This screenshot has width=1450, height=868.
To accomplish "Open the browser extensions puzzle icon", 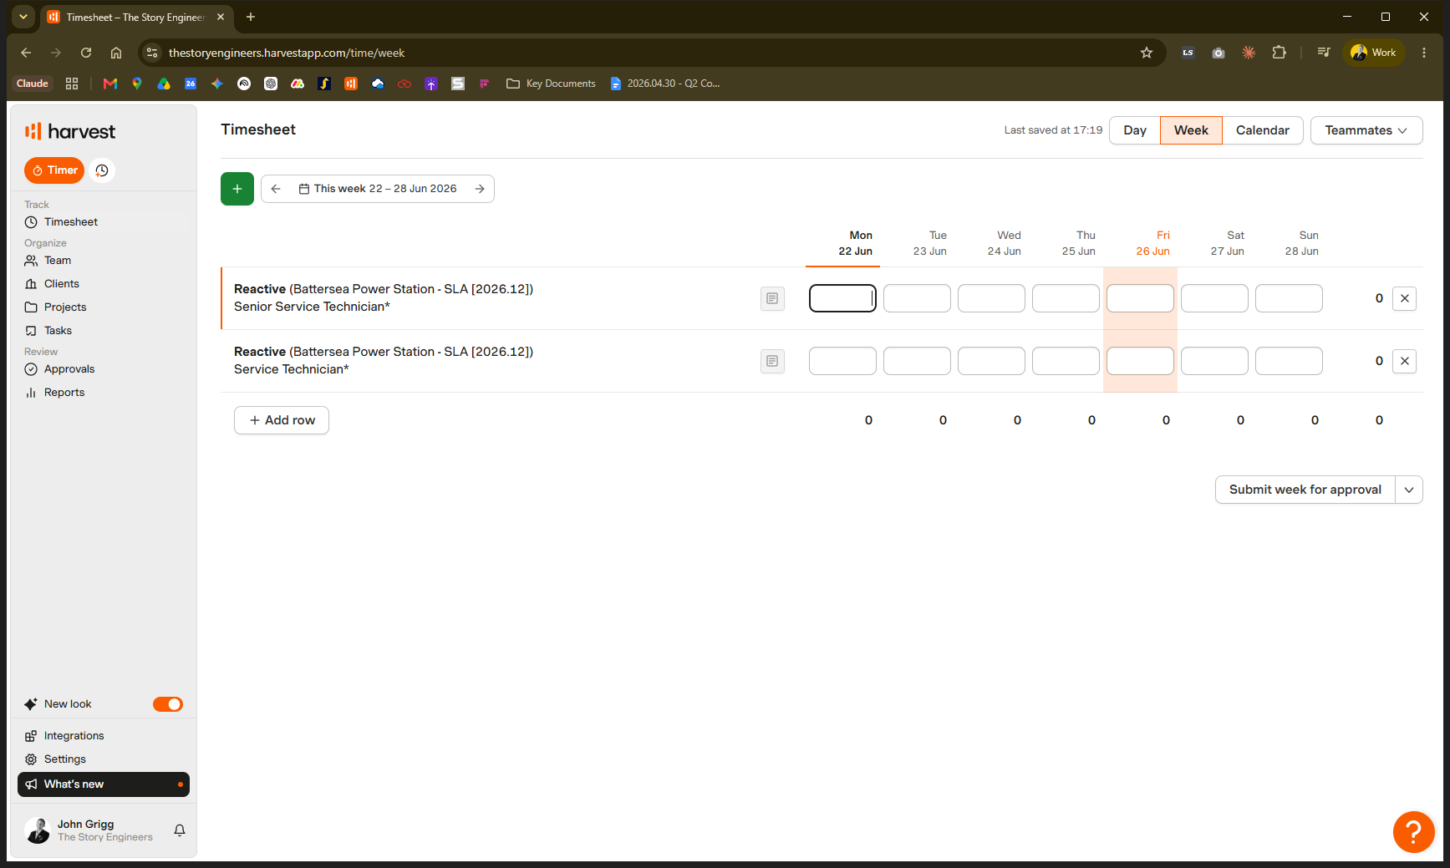I will click(x=1279, y=53).
